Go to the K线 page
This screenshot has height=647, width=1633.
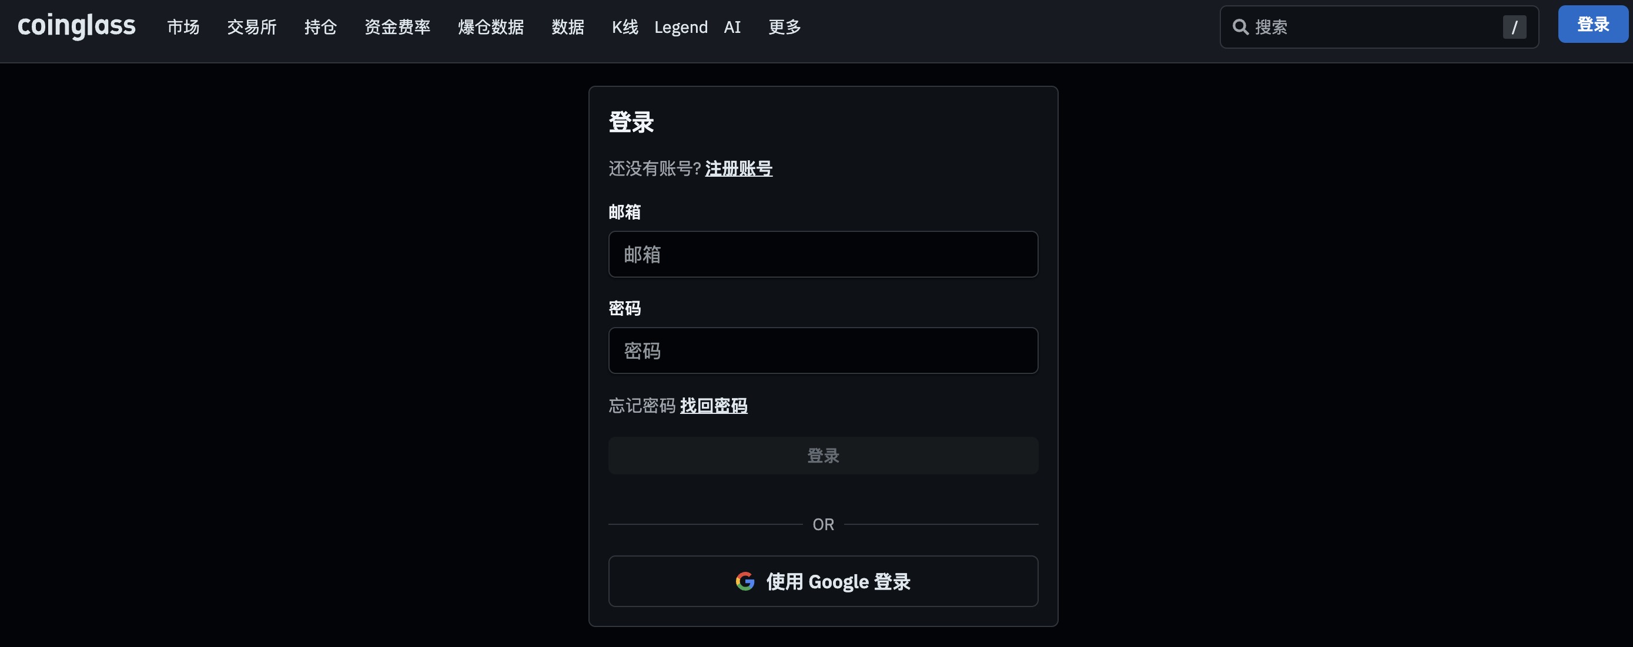pyautogui.click(x=624, y=27)
